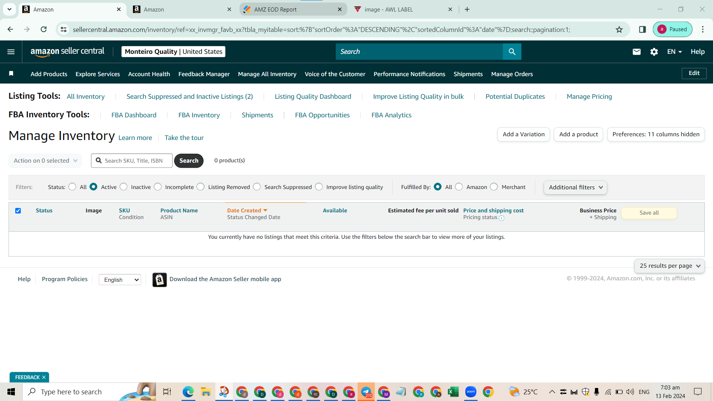
Task: Open the EN language selector in header
Action: click(x=674, y=52)
